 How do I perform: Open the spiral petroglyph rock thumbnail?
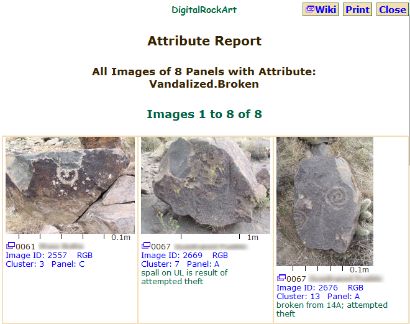pyautogui.click(x=325, y=201)
